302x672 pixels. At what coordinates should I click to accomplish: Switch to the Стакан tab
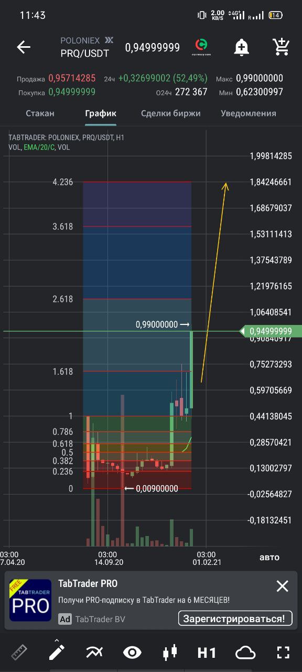pos(40,113)
